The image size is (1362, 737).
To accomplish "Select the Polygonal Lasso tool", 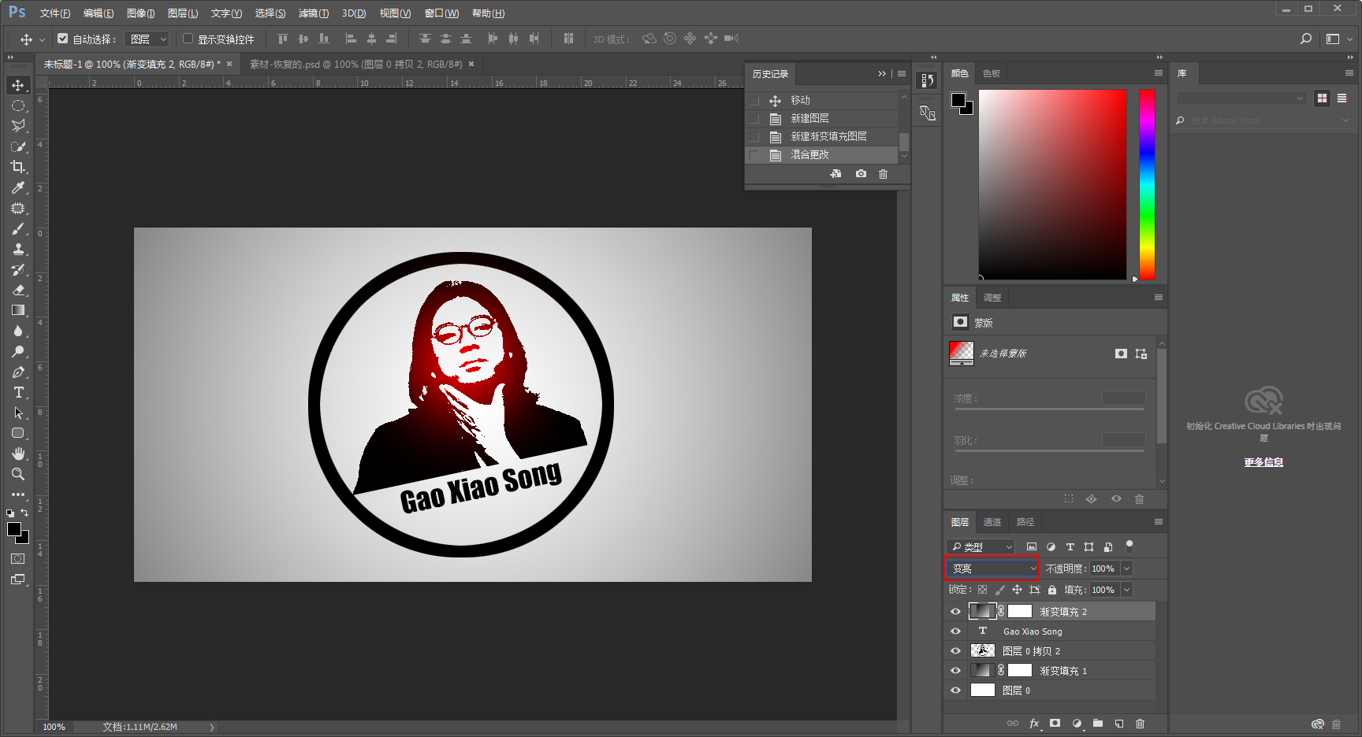I will 18,126.
